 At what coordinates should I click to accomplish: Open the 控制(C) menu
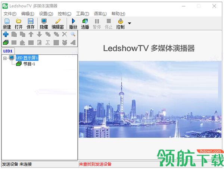tap(65, 14)
